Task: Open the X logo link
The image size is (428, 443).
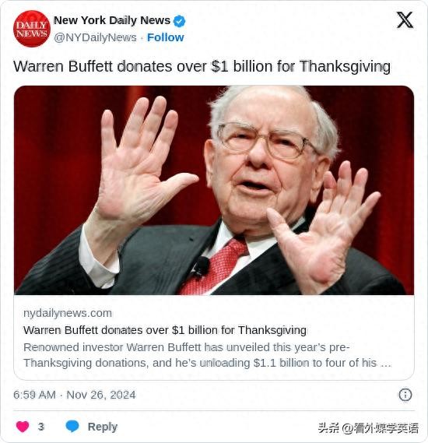Action: point(405,20)
